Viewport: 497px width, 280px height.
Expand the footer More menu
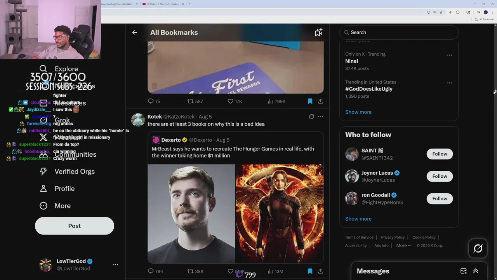click(403, 245)
